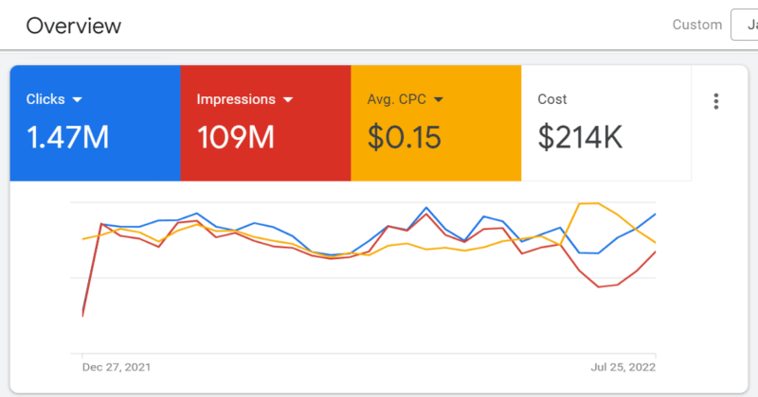This screenshot has height=397, width=758.
Task: Click the Jul 25, 2022 axis label
Action: [x=623, y=366]
